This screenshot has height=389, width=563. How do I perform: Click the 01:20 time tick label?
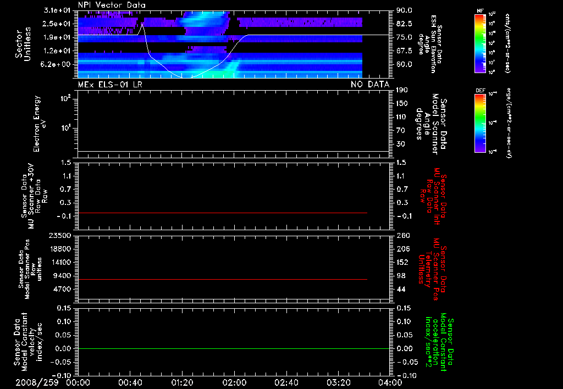tap(182, 382)
